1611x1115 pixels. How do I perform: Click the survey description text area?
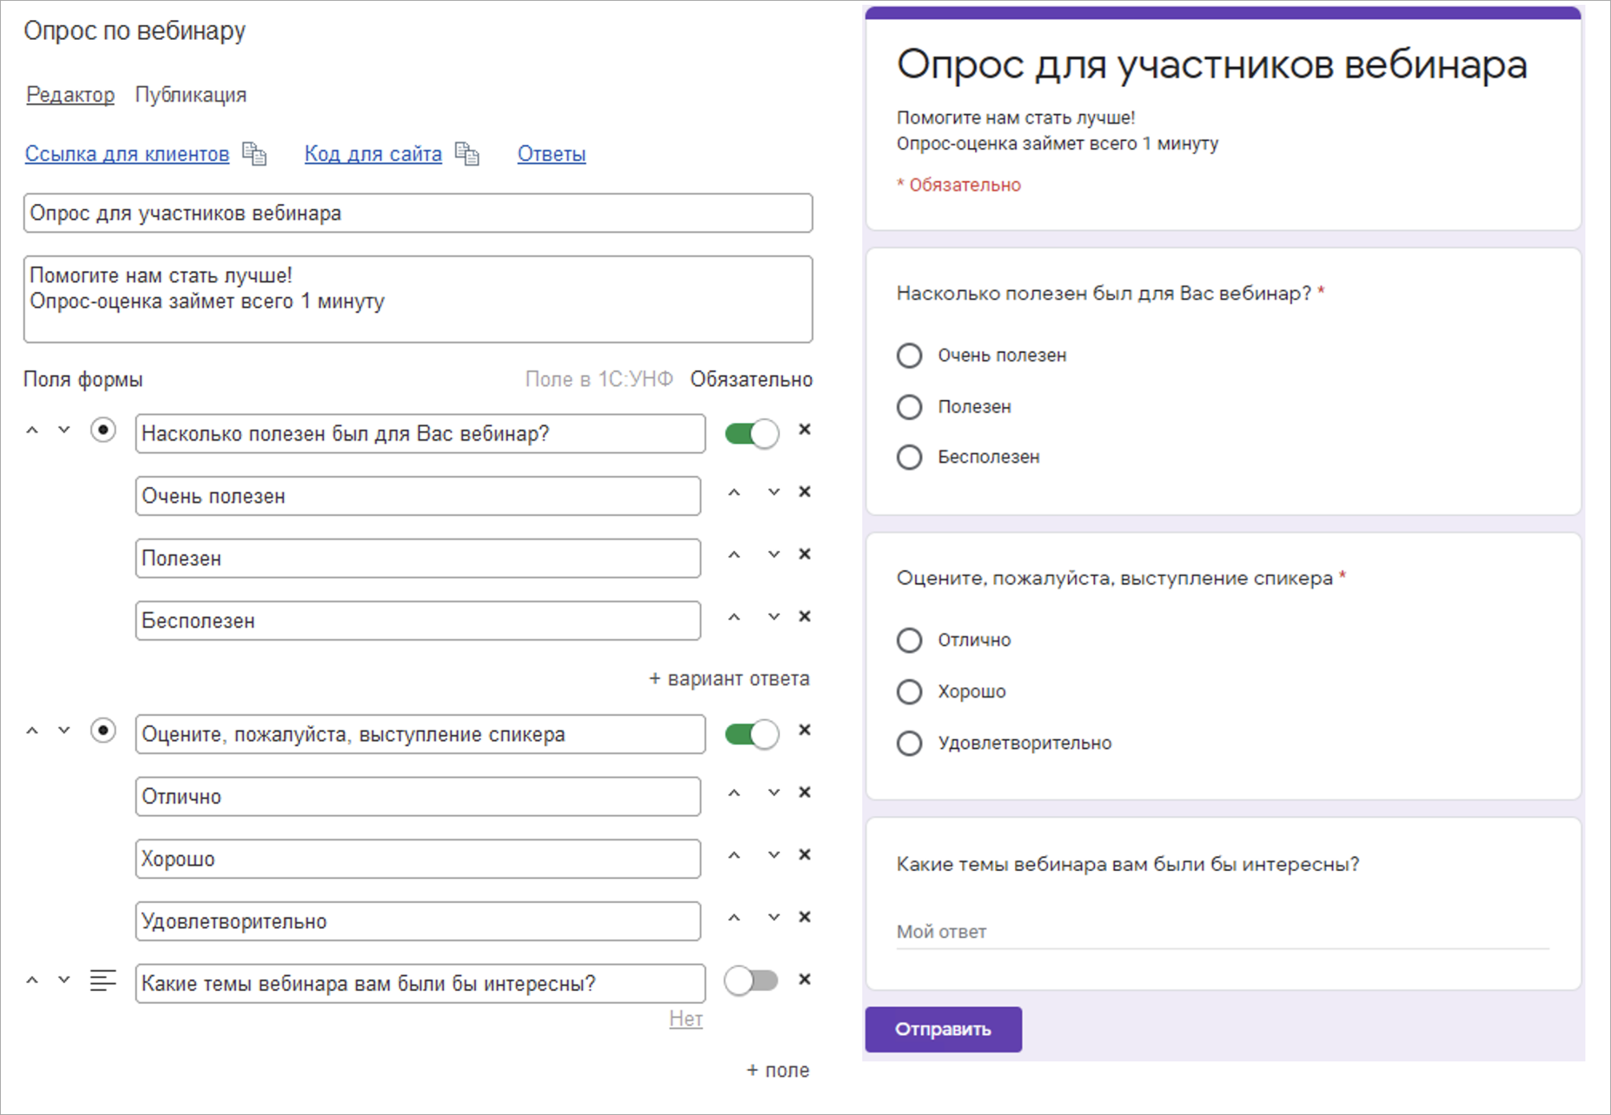click(418, 299)
